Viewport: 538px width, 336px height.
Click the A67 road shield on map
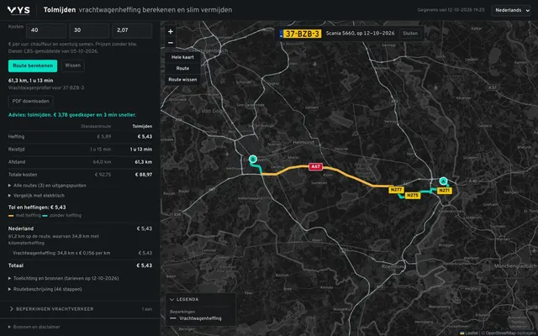tap(315, 166)
